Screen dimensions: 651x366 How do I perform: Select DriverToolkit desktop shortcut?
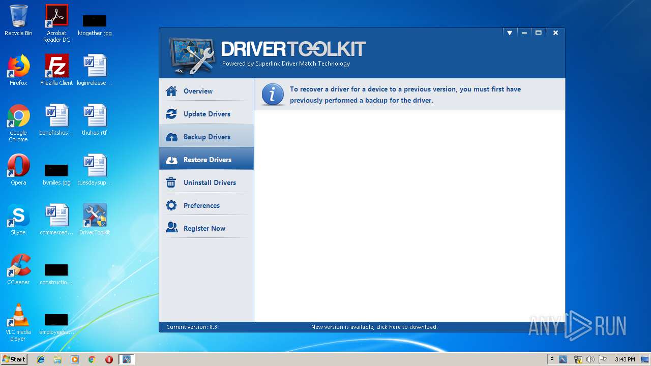point(95,220)
